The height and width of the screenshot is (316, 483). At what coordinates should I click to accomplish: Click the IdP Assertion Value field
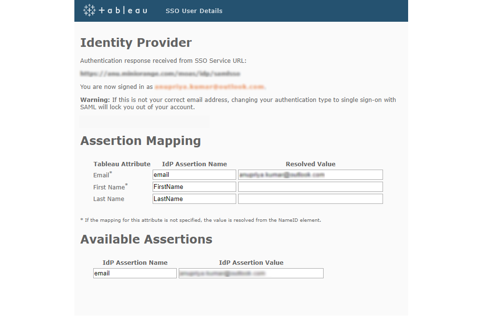pyautogui.click(x=251, y=273)
